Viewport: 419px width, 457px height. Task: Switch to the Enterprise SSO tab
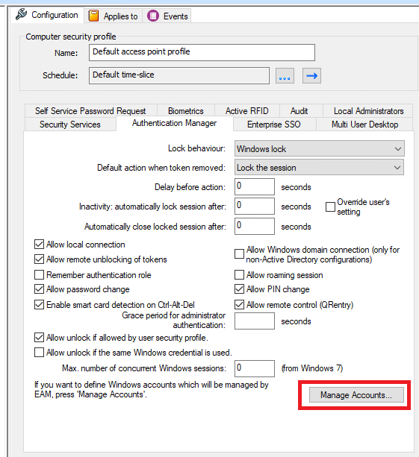point(274,125)
